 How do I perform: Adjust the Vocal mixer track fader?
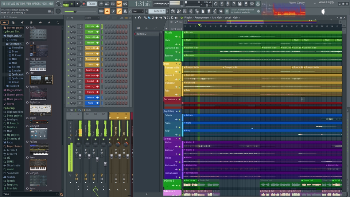97,159
